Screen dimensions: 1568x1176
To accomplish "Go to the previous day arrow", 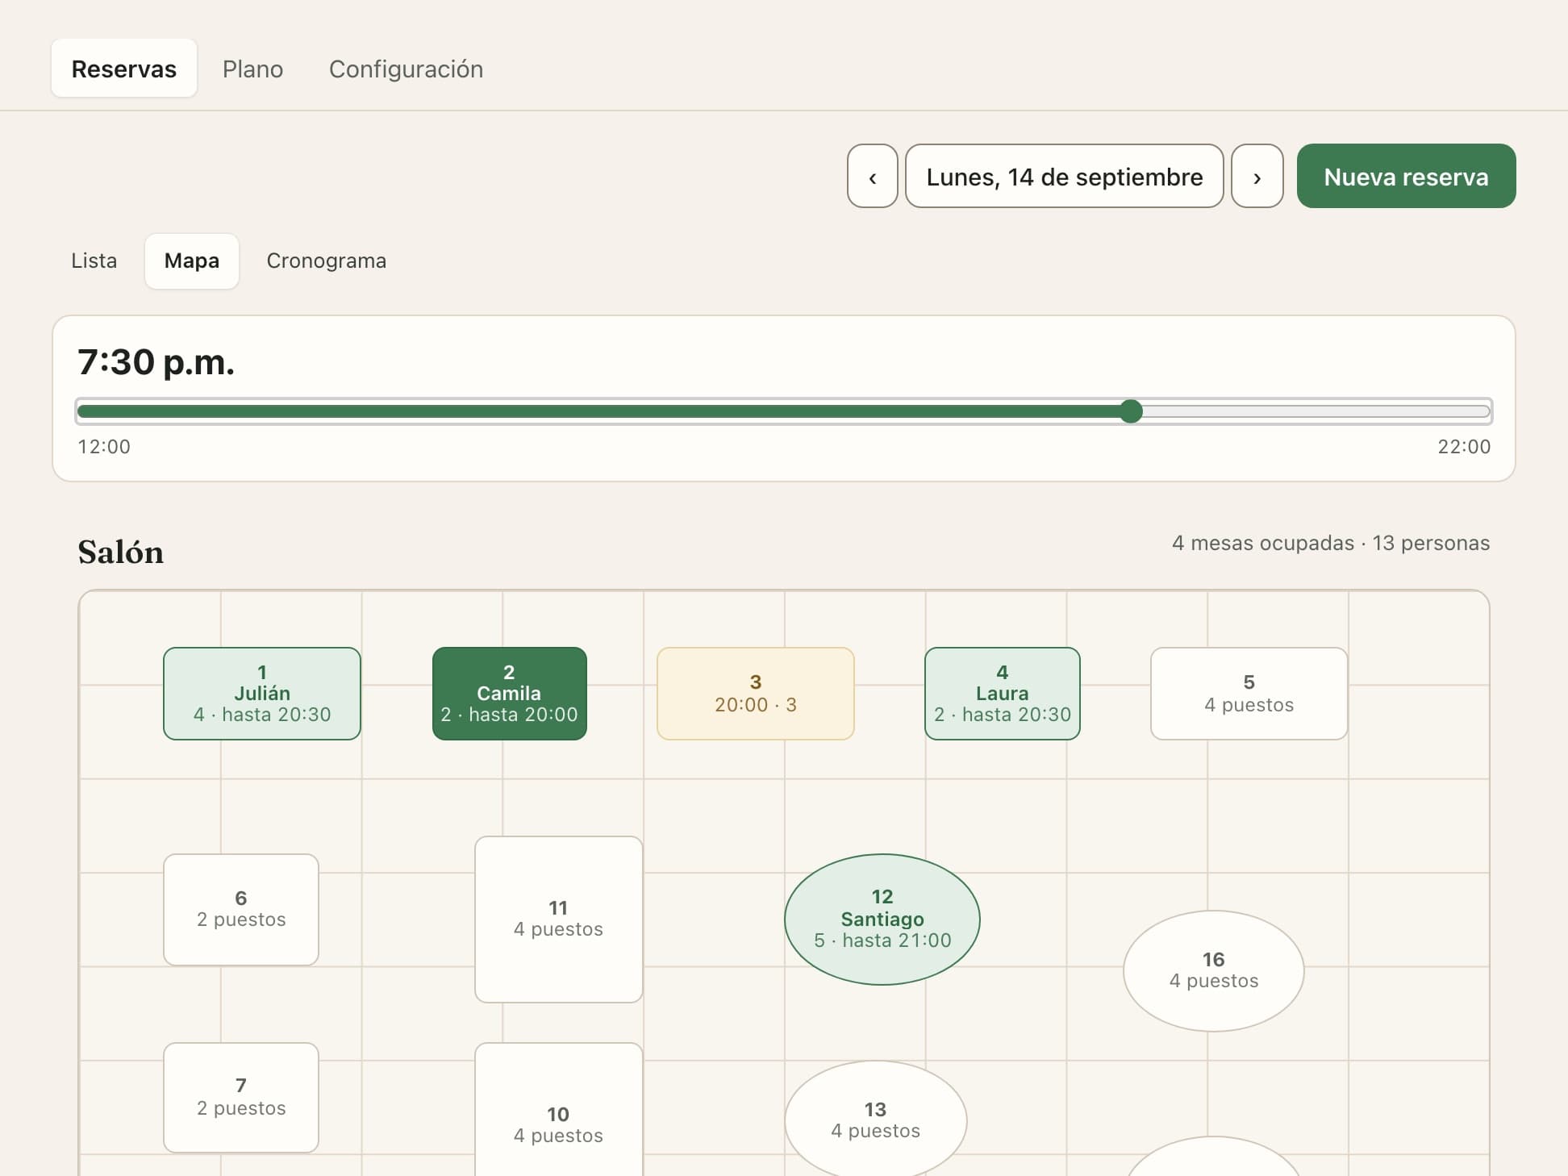I will (872, 176).
